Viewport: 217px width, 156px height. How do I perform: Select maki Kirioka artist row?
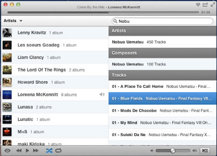(x=55, y=142)
